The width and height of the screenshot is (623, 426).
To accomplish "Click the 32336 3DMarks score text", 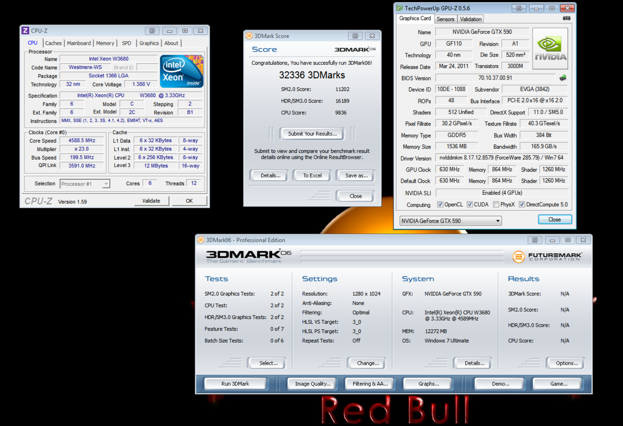I will [x=312, y=75].
